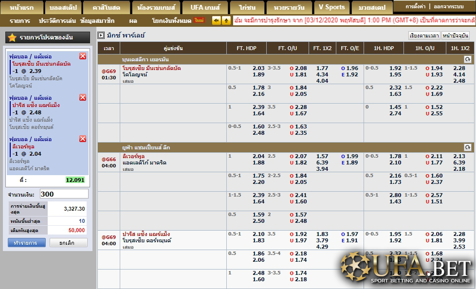Screen dimensions: 476x289
Task: Switch to the V Sports tab
Action: click(331, 7)
